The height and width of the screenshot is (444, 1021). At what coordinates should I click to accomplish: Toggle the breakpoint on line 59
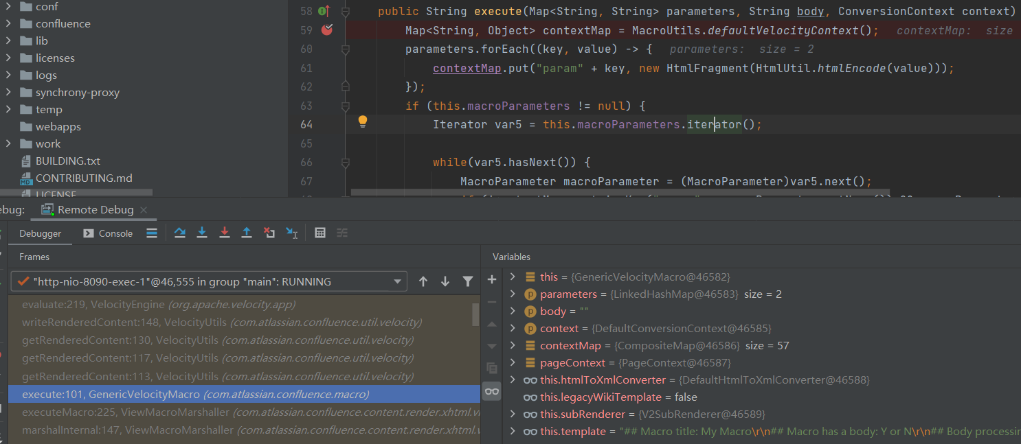tap(326, 30)
